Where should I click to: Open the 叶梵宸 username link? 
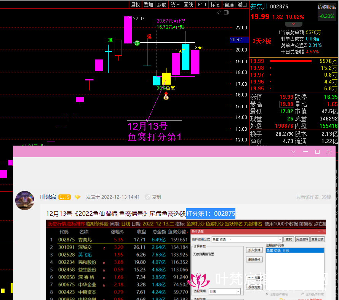pyautogui.click(x=48, y=197)
